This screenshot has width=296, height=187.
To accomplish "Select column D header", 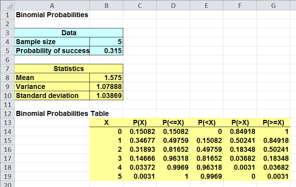I will (x=173, y=5).
